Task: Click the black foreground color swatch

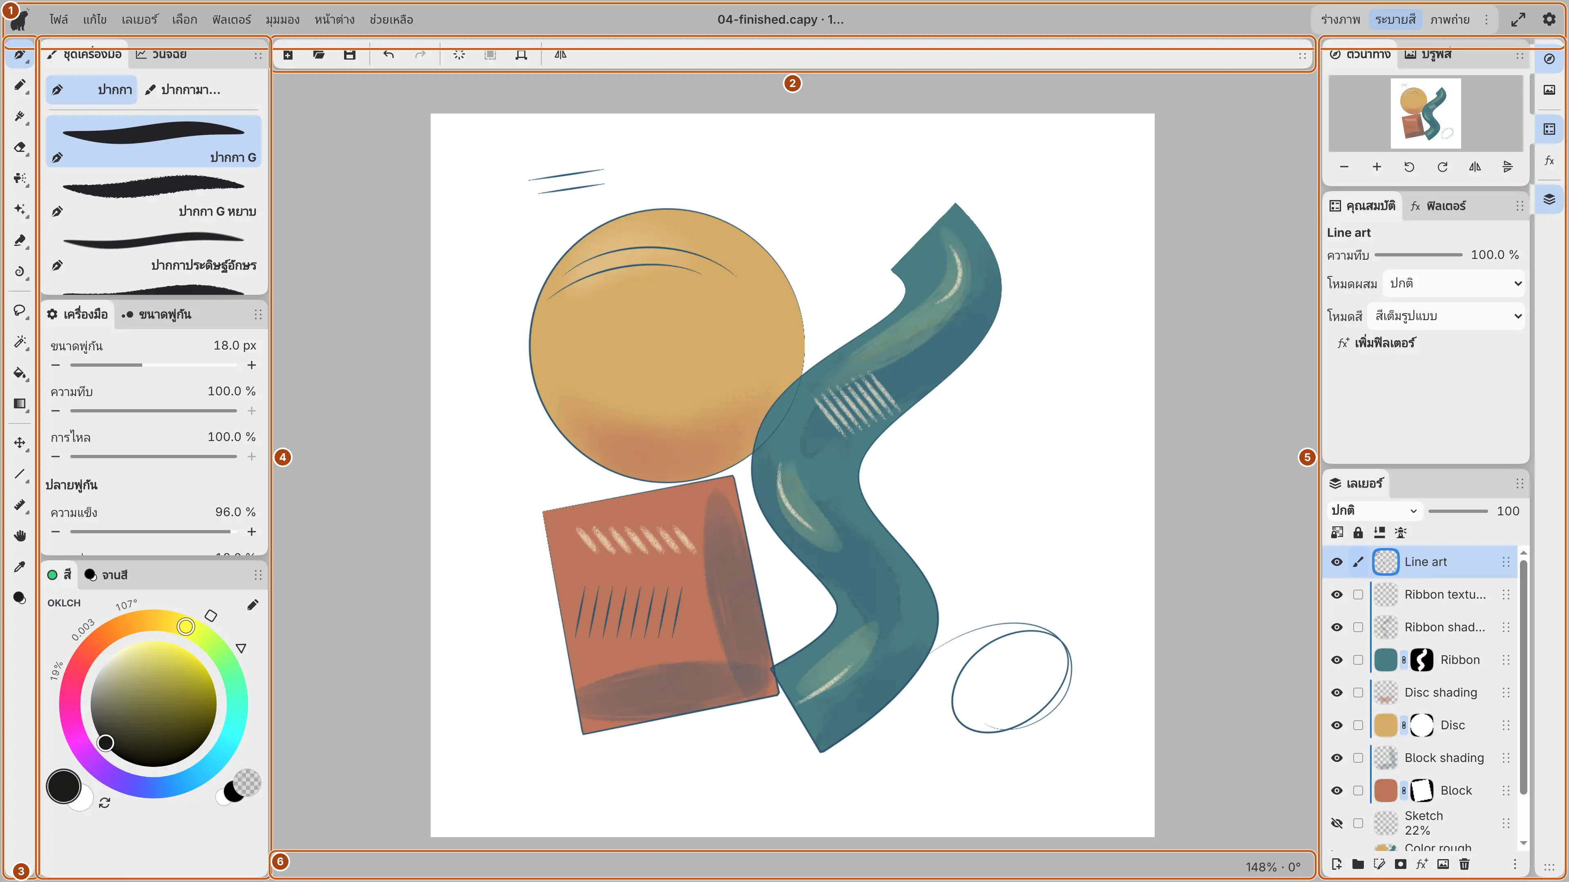Action: tap(63, 786)
